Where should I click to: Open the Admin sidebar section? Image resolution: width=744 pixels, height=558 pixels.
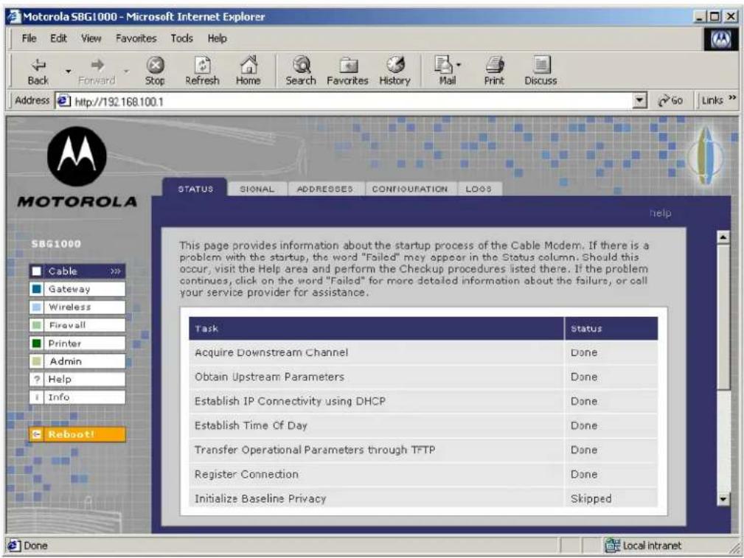[x=77, y=361]
